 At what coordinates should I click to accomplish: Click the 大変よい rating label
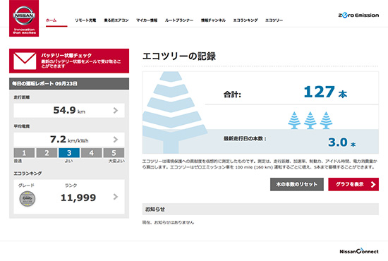point(116,161)
